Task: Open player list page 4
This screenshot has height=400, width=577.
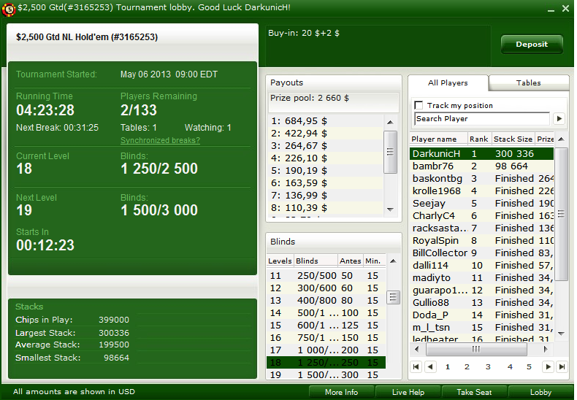Action: (510, 366)
